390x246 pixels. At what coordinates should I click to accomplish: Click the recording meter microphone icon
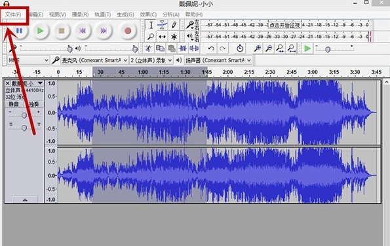point(190,25)
